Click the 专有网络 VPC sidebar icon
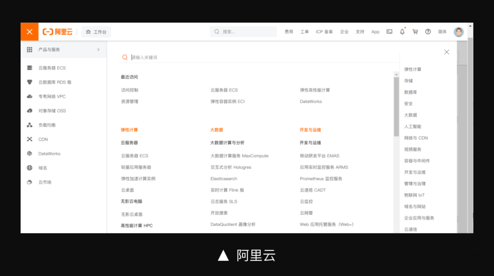The height and width of the screenshot is (276, 494). point(30,96)
